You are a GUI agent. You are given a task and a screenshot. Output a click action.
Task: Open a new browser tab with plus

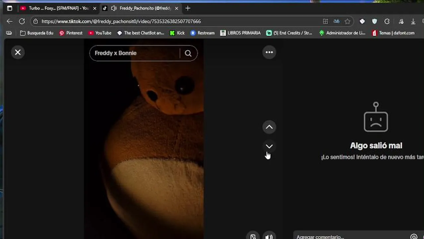[x=188, y=8]
